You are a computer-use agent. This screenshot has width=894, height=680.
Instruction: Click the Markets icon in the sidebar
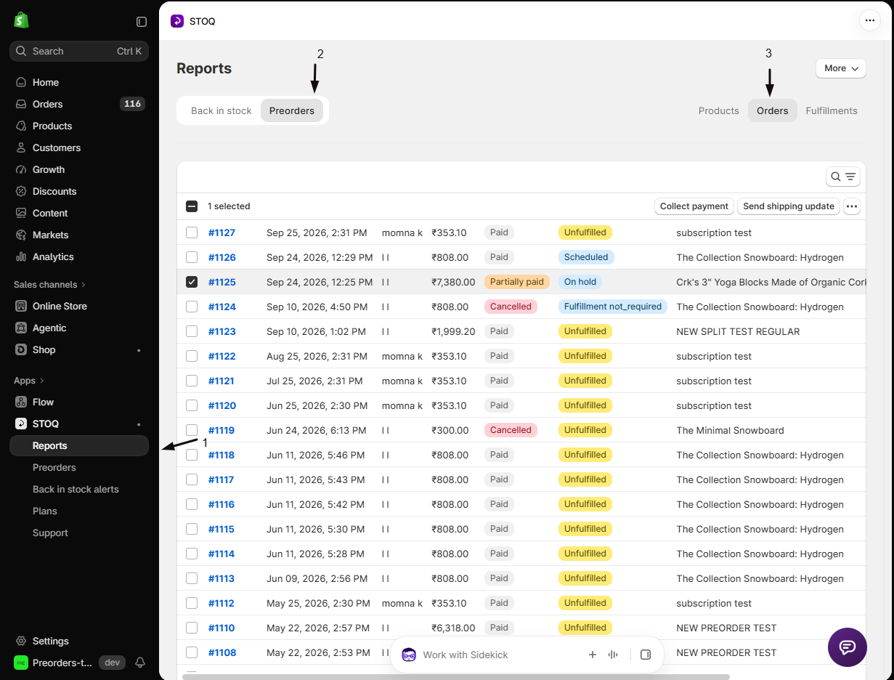[x=21, y=235]
